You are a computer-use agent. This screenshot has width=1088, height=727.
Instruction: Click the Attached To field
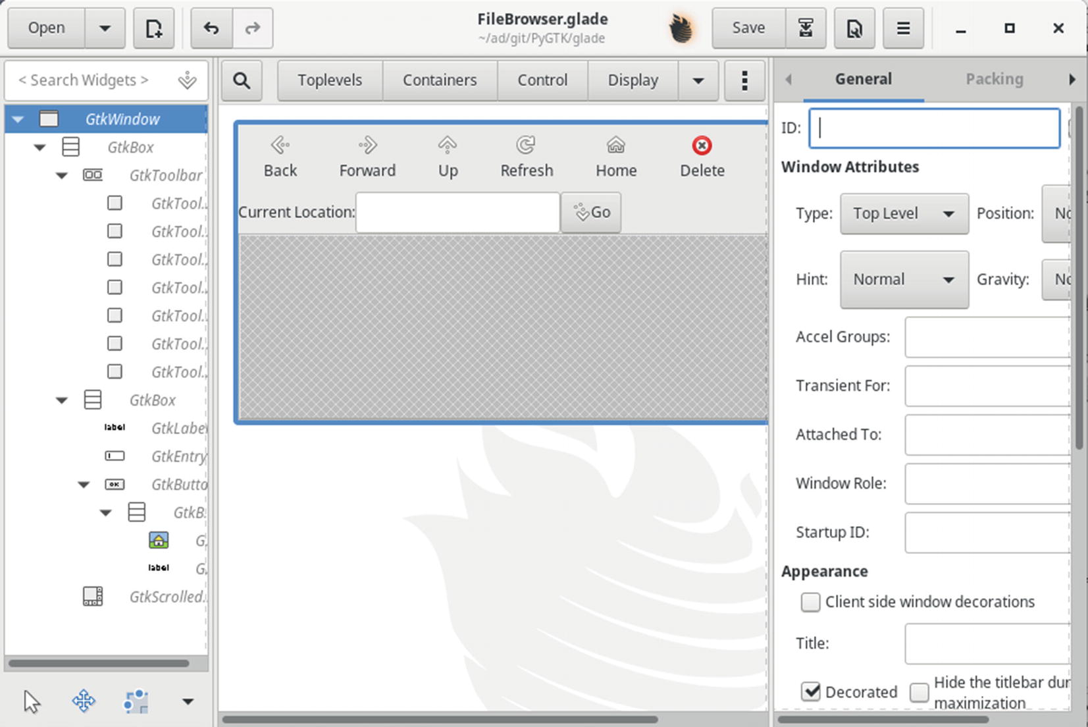pyautogui.click(x=987, y=435)
